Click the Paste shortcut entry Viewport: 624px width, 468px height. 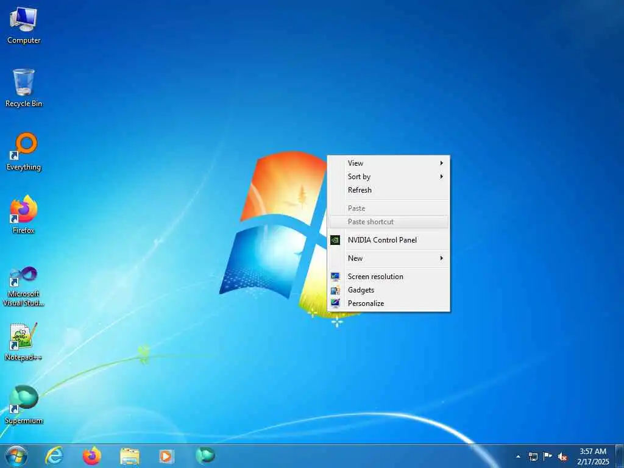pos(388,222)
